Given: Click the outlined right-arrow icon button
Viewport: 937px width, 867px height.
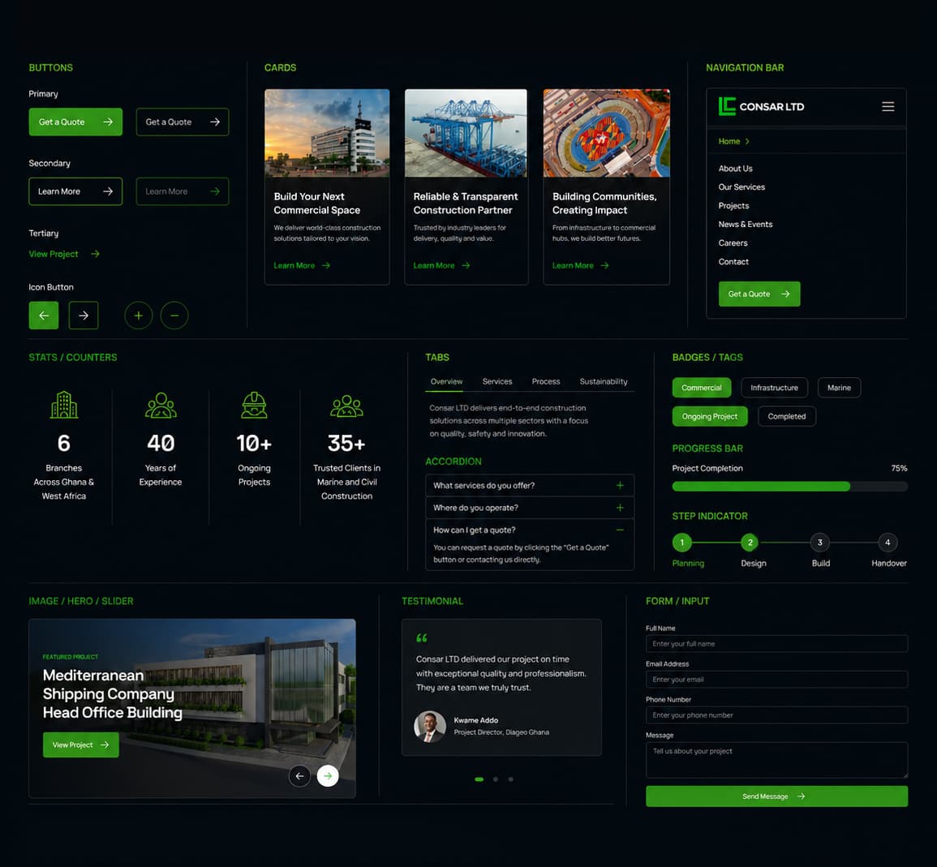Looking at the screenshot, I should tap(83, 315).
